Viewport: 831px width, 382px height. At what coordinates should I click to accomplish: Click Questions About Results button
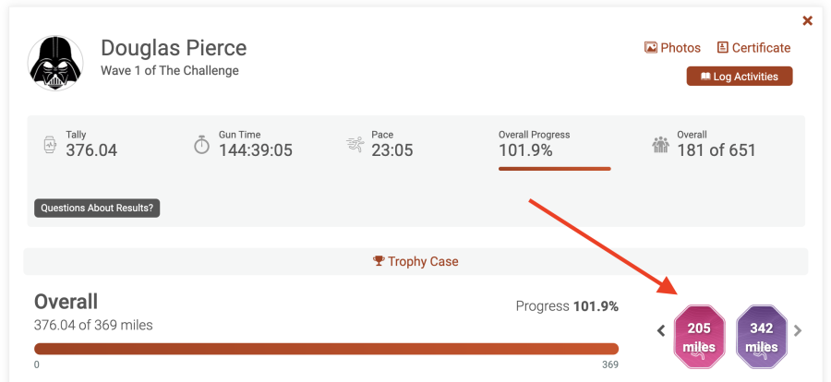[98, 209]
